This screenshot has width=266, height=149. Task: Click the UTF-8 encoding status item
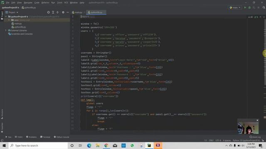tap(218, 140)
